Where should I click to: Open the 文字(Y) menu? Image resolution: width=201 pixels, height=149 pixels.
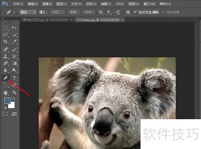click(x=76, y=4)
